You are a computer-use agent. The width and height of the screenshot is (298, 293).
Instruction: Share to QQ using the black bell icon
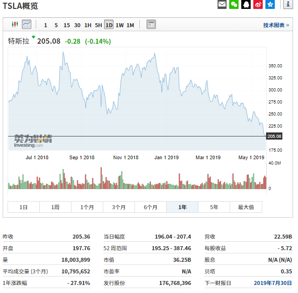tap(246, 4)
